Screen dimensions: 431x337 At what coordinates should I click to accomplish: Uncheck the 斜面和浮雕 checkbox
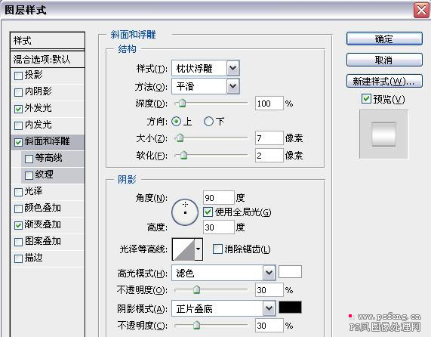pos(18,142)
